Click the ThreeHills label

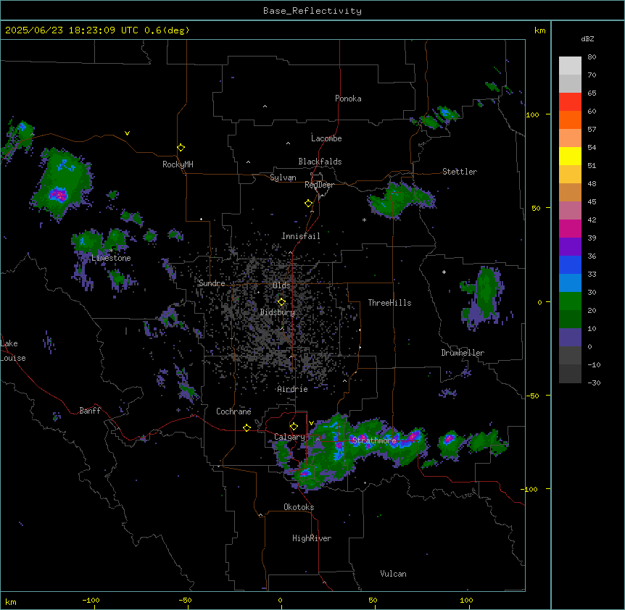[x=389, y=303]
